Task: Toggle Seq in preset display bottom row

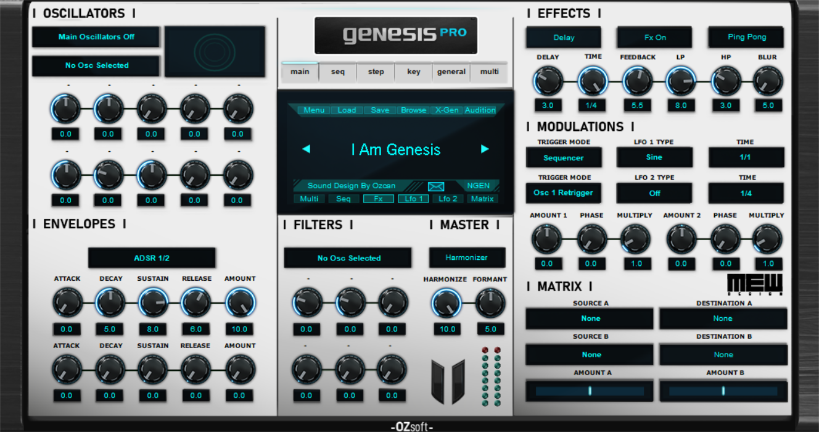Action: pyautogui.click(x=344, y=199)
